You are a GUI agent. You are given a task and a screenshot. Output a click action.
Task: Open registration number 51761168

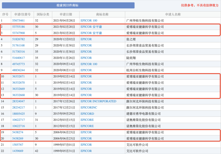(x=18, y=45)
